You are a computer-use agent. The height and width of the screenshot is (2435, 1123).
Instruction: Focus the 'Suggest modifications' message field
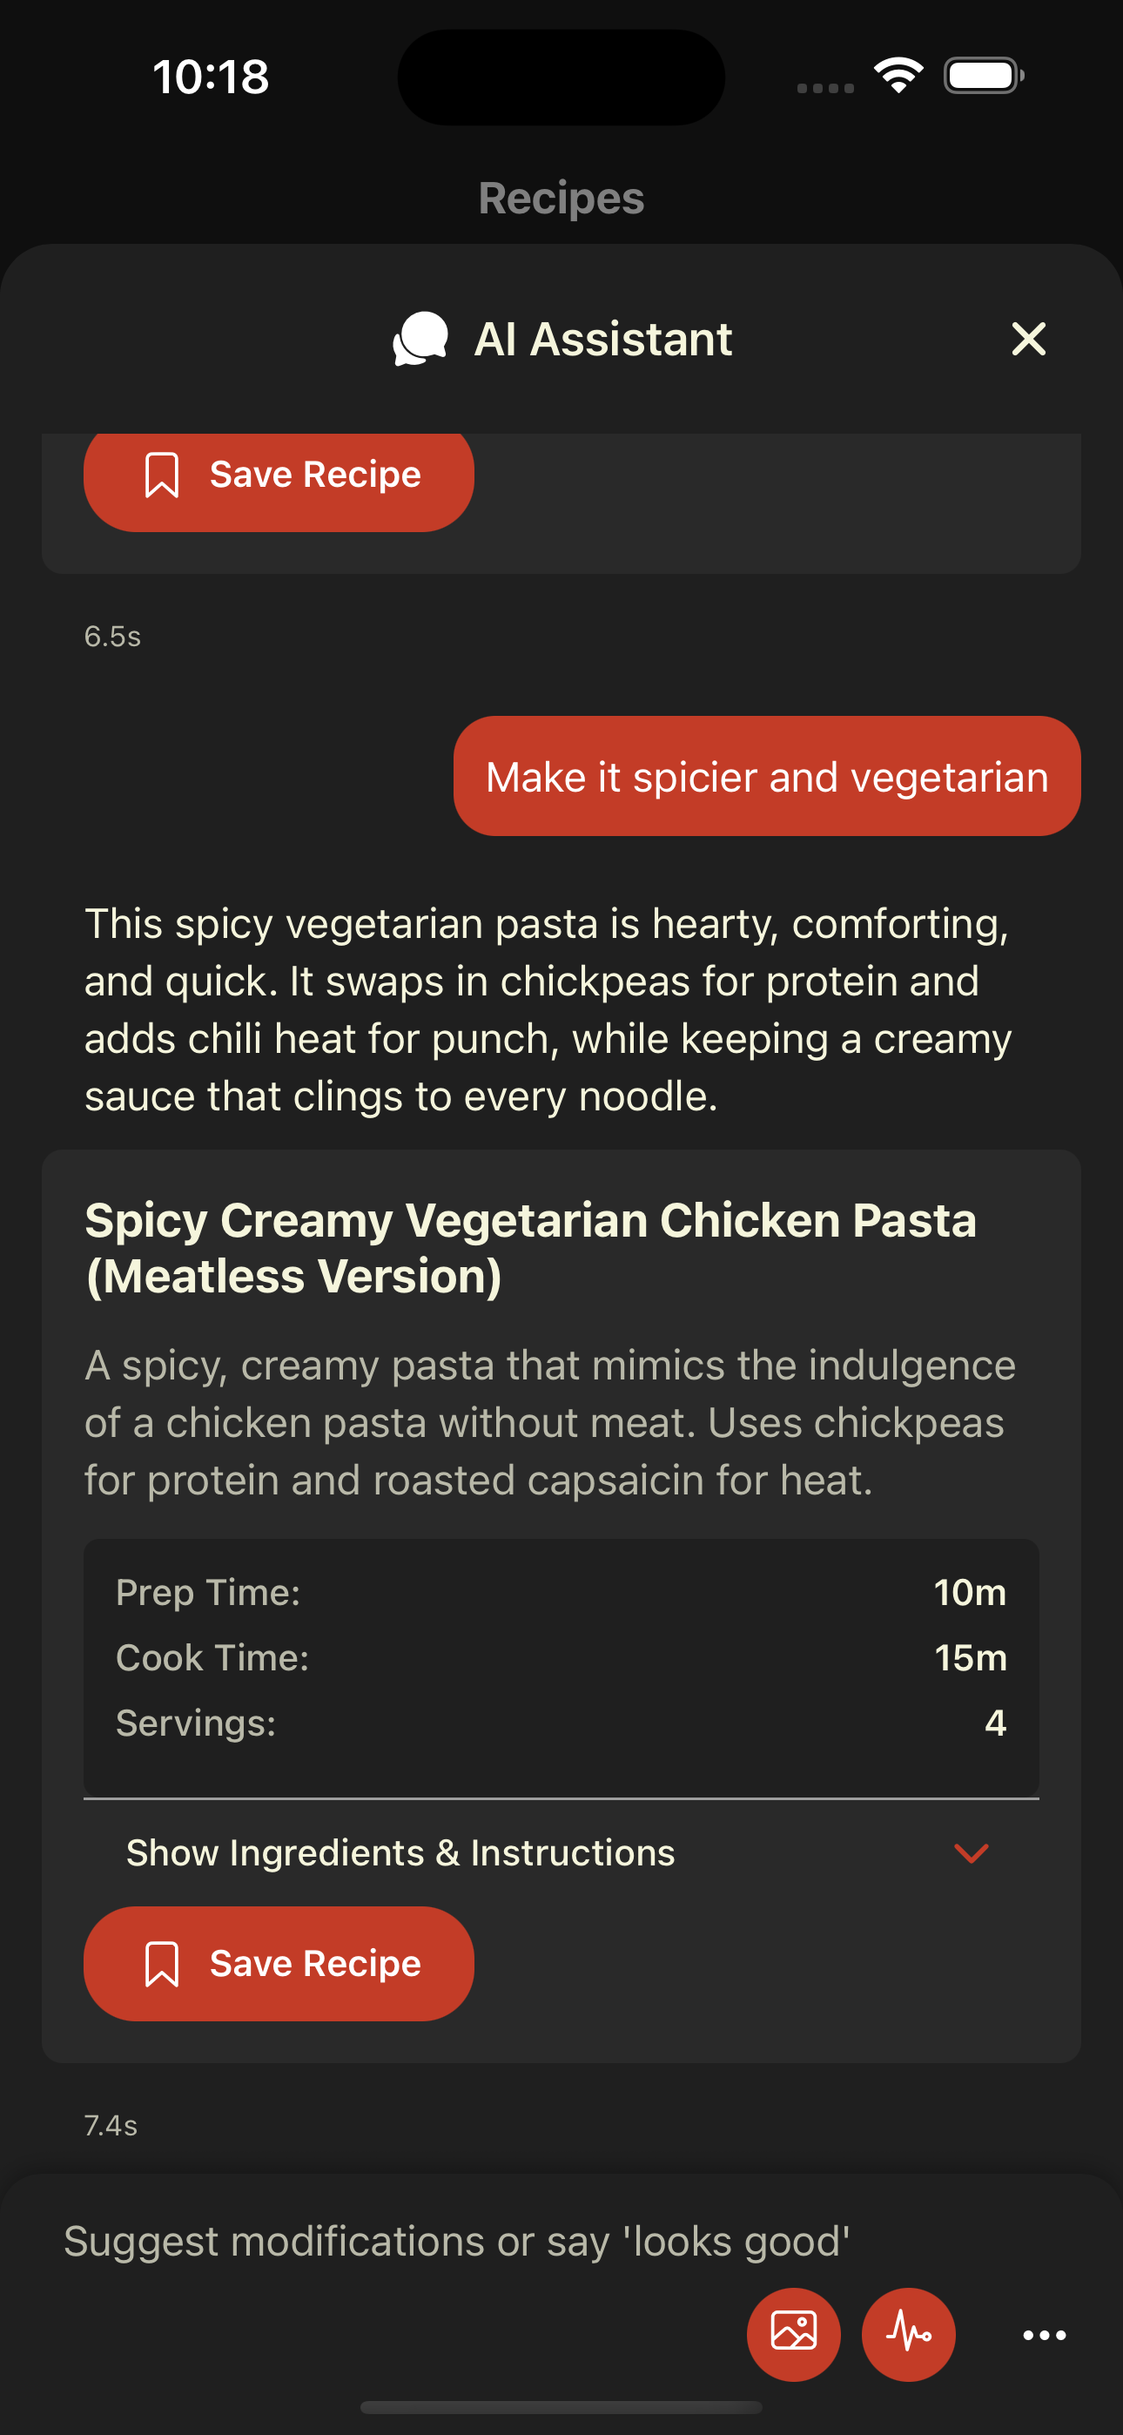coord(456,2241)
